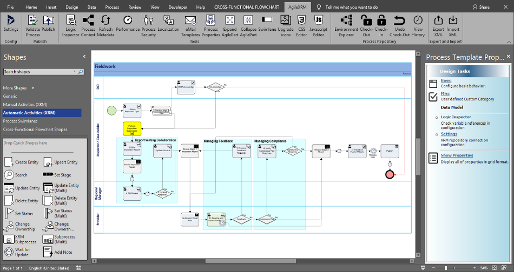
Task: Click the Settings link in Data Model
Action: coord(449,134)
